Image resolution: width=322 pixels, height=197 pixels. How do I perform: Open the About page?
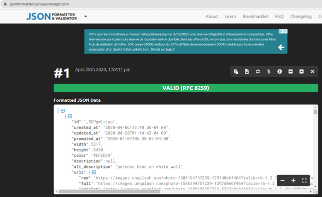click(x=212, y=17)
